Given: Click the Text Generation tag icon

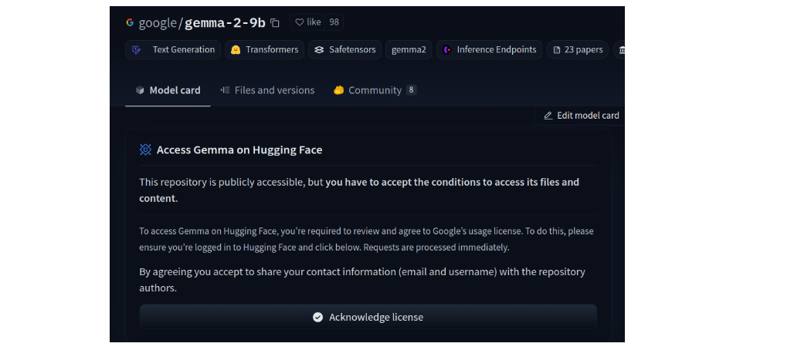Looking at the screenshot, I should pyautogui.click(x=137, y=49).
